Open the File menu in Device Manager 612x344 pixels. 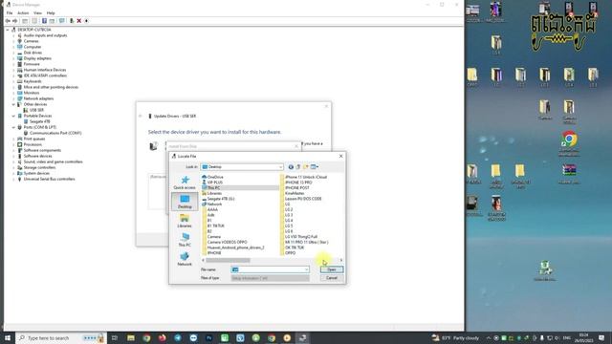point(10,12)
